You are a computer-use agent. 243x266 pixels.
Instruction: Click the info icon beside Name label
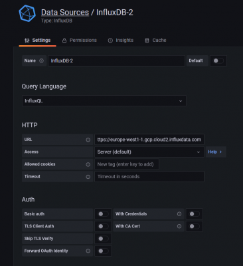click(41, 61)
